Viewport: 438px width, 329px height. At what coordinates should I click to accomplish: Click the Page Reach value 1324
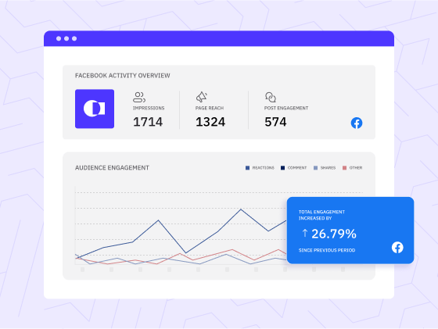(x=210, y=122)
